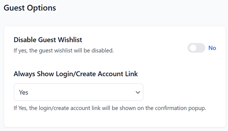This screenshot has width=228, height=131.
Task: Focus the login/create account combo box
Action: pos(78,92)
